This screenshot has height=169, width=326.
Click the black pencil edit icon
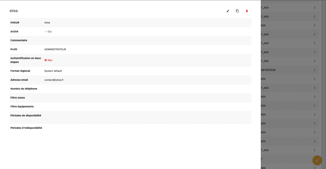tap(228, 11)
